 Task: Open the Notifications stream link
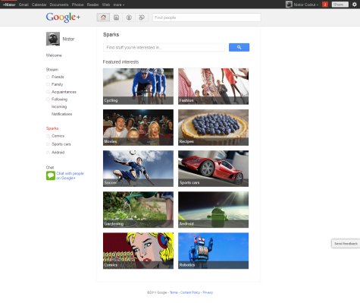[61, 114]
